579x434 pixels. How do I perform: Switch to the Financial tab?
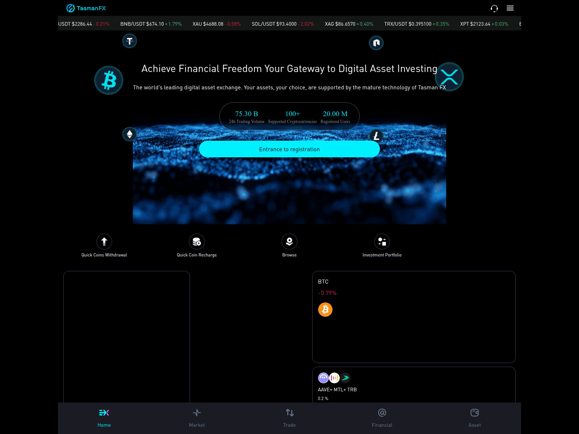coord(382,418)
